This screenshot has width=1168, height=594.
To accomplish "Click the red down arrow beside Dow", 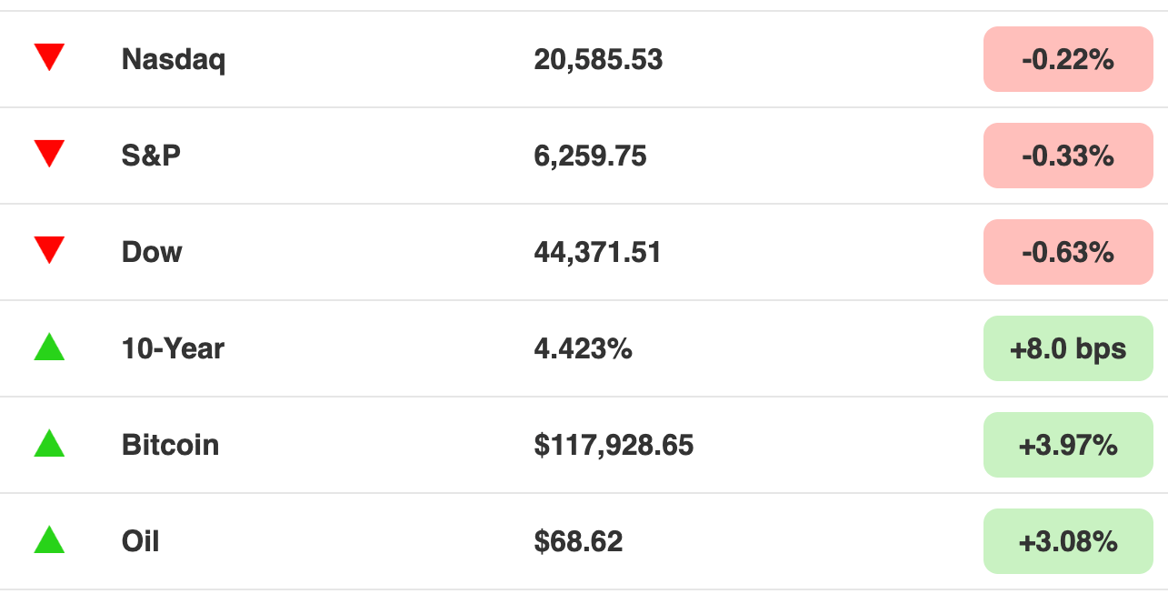I will coord(49,251).
